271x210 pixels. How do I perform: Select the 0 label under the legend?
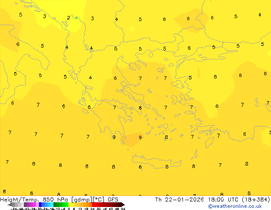click(x=69, y=209)
